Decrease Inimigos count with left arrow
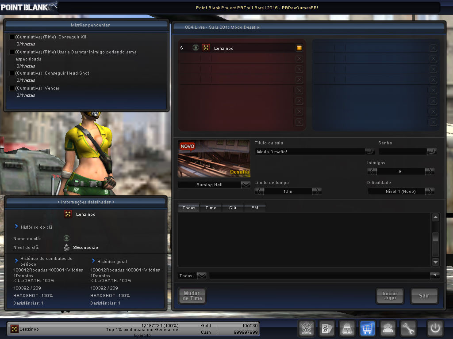Viewport: 453px width, 339px height. click(x=372, y=171)
